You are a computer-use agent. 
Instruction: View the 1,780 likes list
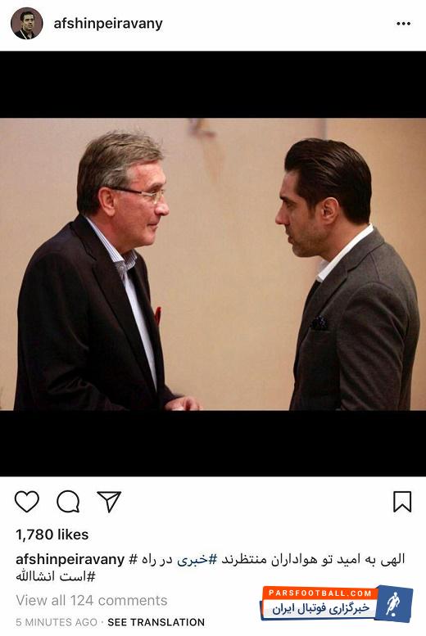click(52, 535)
